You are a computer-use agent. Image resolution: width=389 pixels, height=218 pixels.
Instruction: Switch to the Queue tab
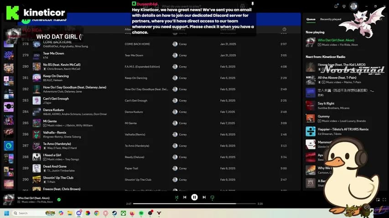tap(311, 19)
